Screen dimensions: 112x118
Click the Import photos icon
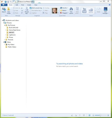[x=4, y=10]
